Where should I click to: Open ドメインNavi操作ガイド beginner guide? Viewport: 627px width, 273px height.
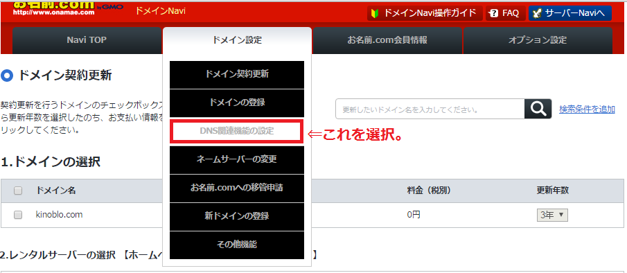(x=425, y=13)
